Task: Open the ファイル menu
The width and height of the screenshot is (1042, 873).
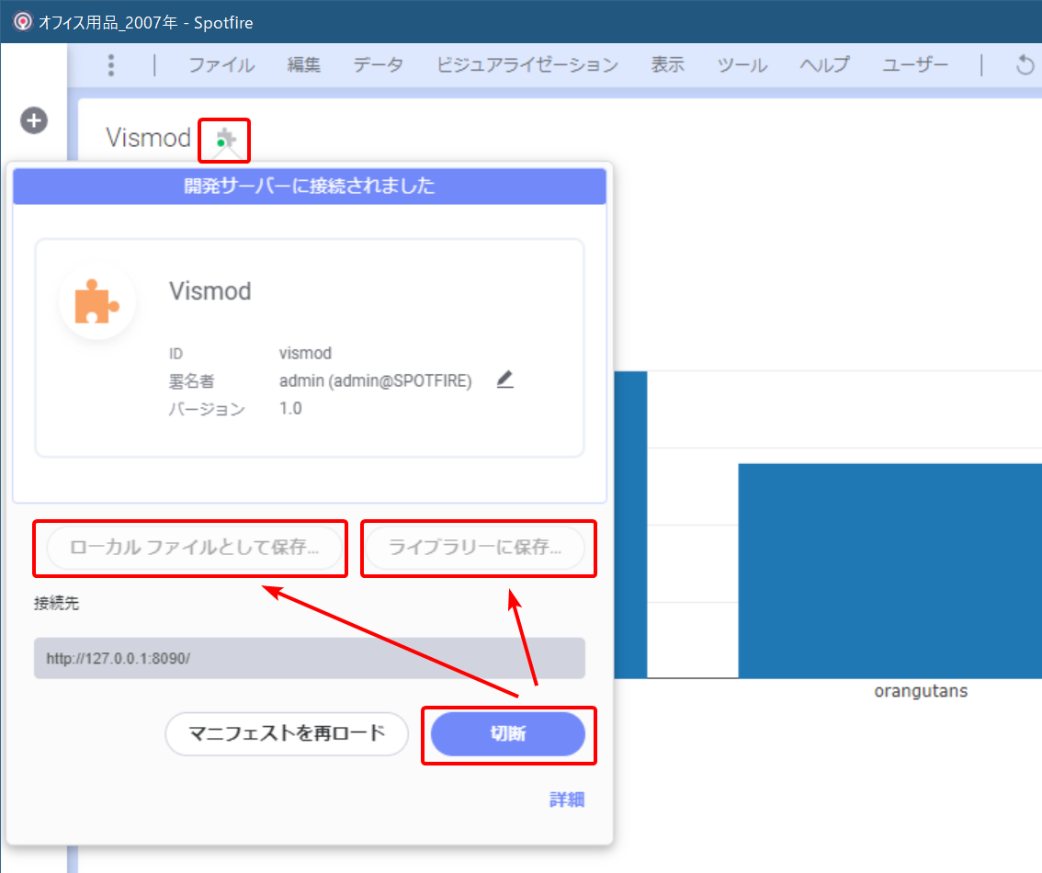Action: pos(222,64)
